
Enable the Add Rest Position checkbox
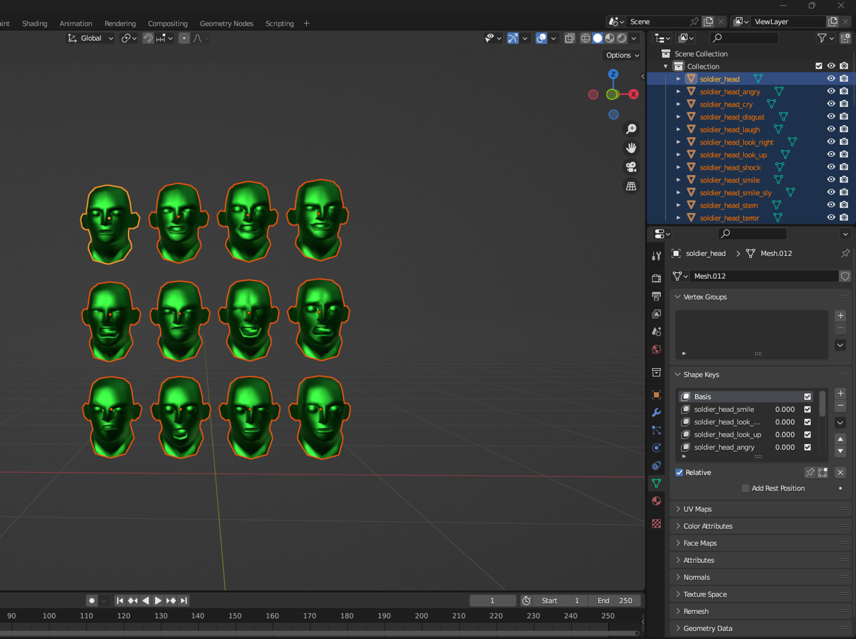pos(745,488)
